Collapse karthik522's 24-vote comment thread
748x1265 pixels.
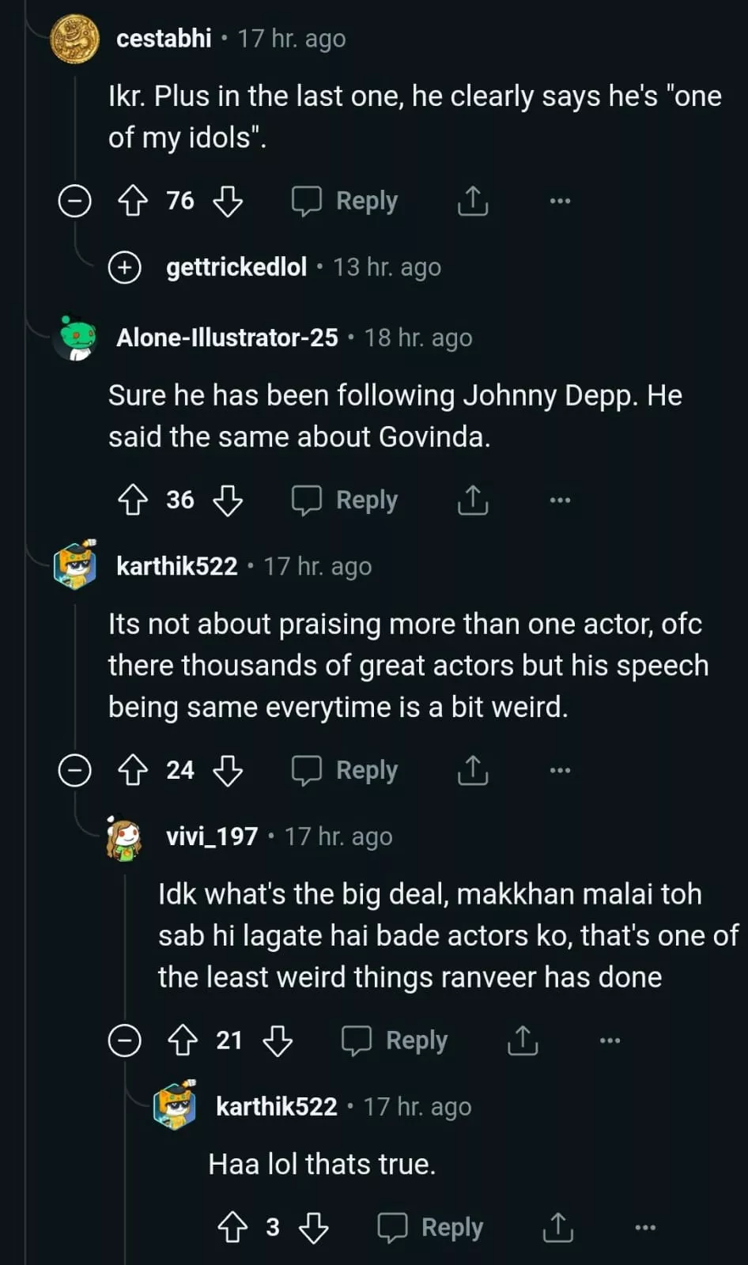click(x=75, y=770)
